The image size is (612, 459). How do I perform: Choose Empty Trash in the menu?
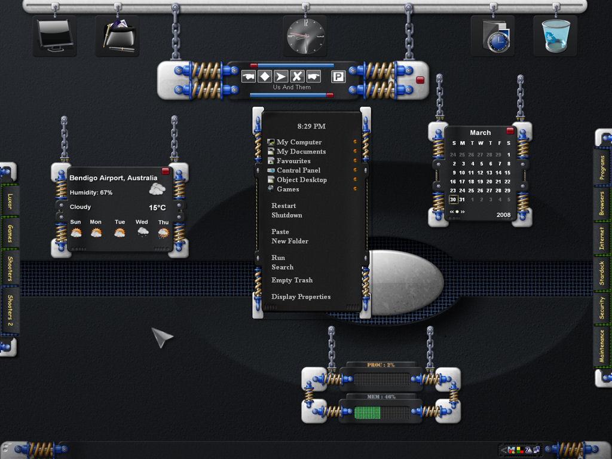[x=292, y=280]
